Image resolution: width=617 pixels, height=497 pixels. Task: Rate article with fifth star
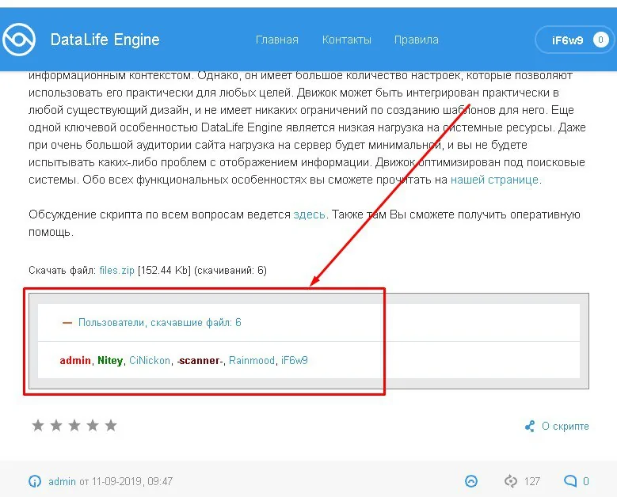coord(111,425)
